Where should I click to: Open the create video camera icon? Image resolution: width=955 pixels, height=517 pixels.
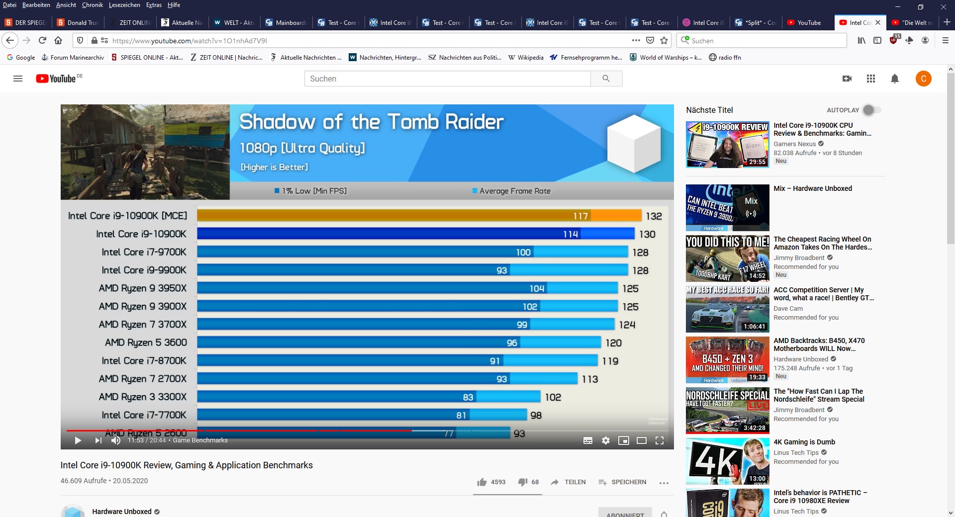click(847, 79)
